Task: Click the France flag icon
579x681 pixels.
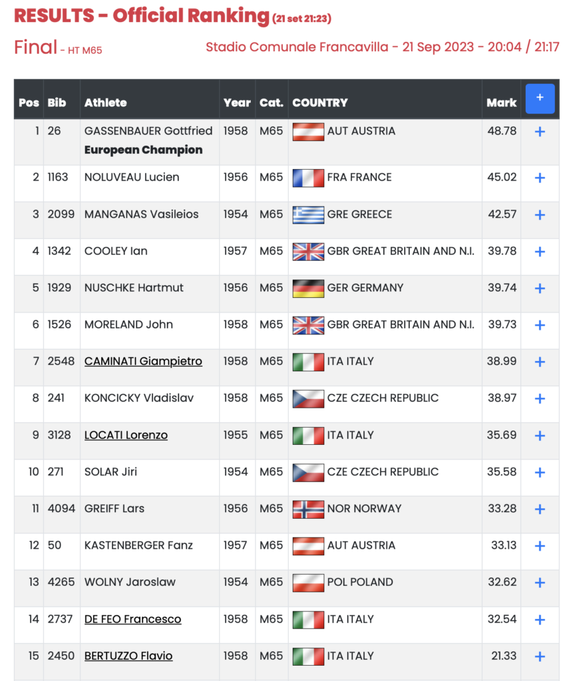Action: click(308, 178)
